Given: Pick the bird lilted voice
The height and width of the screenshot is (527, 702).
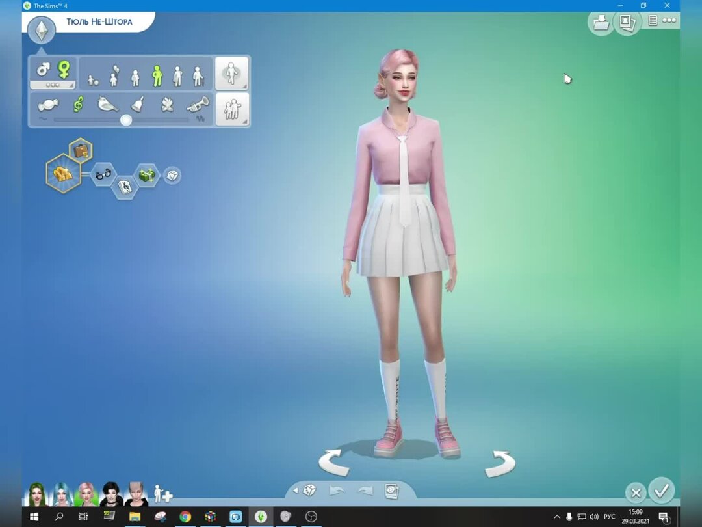Looking at the screenshot, I should [108, 104].
